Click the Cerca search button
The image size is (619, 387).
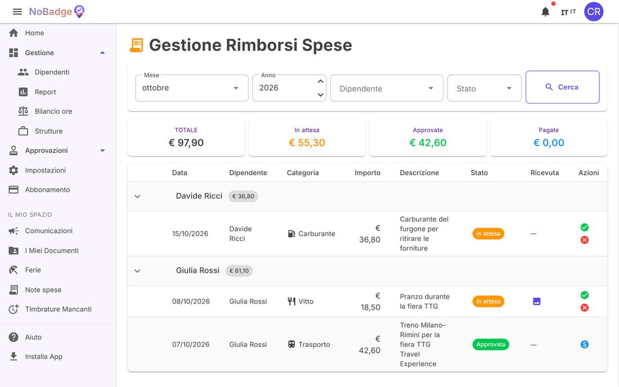[563, 87]
